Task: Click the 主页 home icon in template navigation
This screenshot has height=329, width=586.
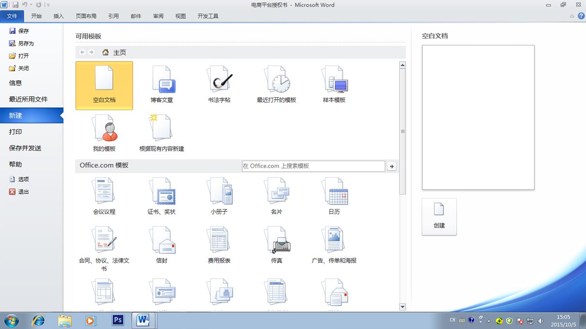Action: point(106,52)
